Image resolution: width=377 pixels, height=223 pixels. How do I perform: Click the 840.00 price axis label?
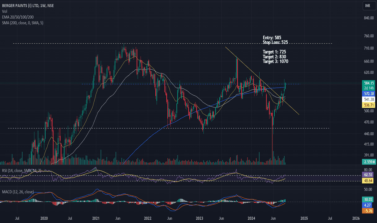click(369, 18)
